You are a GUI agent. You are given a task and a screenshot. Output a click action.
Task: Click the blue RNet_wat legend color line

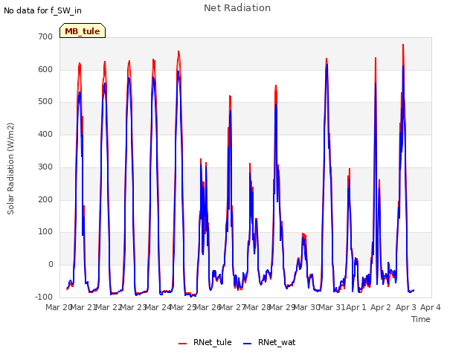(248, 344)
